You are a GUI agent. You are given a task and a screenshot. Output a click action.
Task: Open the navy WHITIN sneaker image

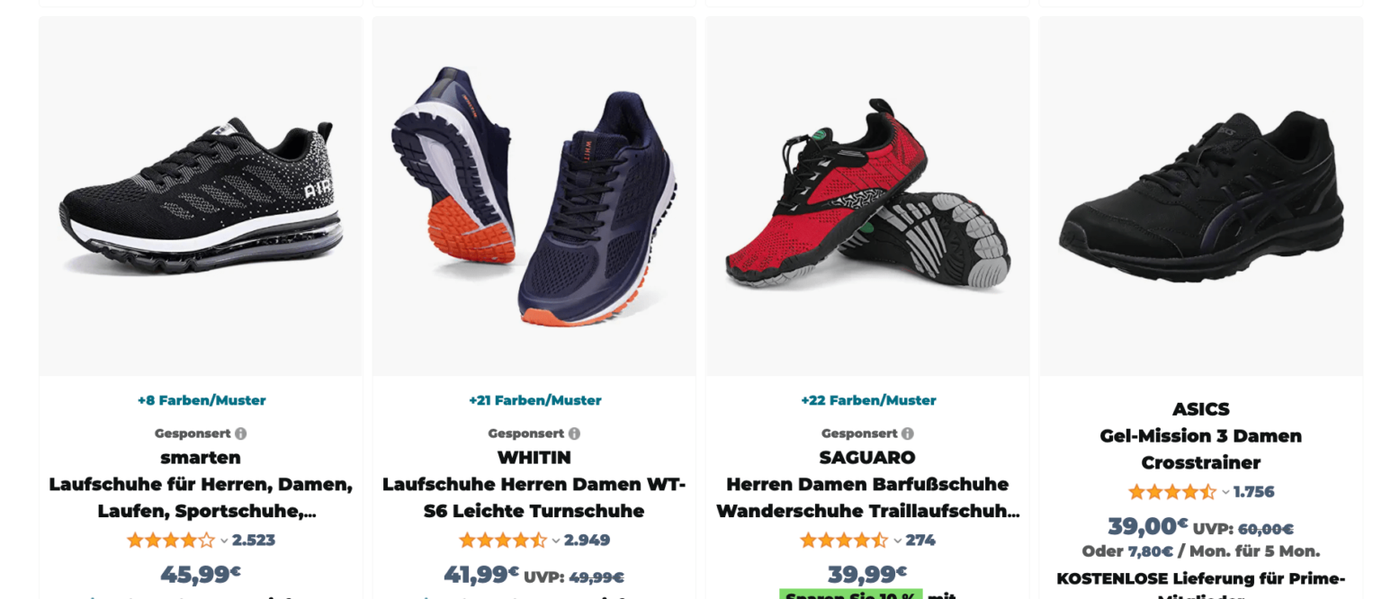pos(534,196)
